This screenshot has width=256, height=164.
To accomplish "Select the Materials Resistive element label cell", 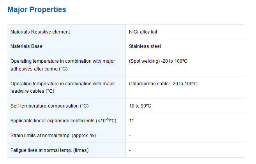I will point(67,32).
